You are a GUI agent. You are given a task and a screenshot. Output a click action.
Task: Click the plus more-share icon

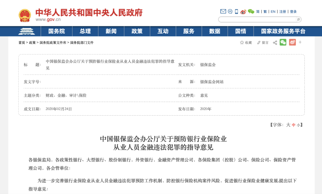(x=300, y=42)
